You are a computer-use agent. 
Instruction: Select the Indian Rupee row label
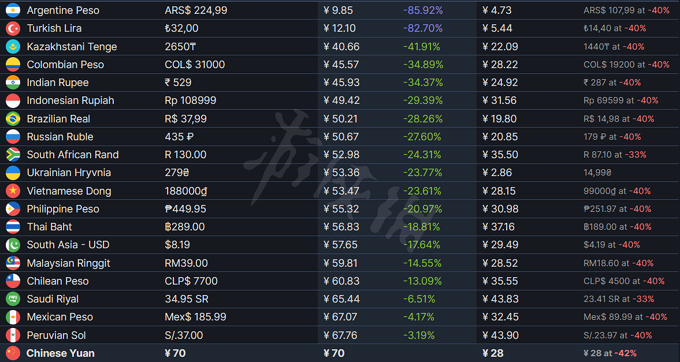tap(58, 83)
